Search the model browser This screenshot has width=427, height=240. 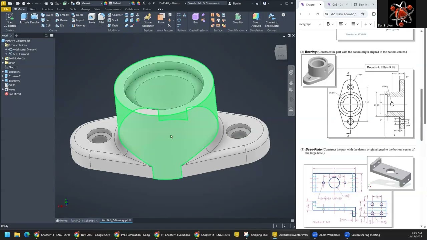[46, 36]
